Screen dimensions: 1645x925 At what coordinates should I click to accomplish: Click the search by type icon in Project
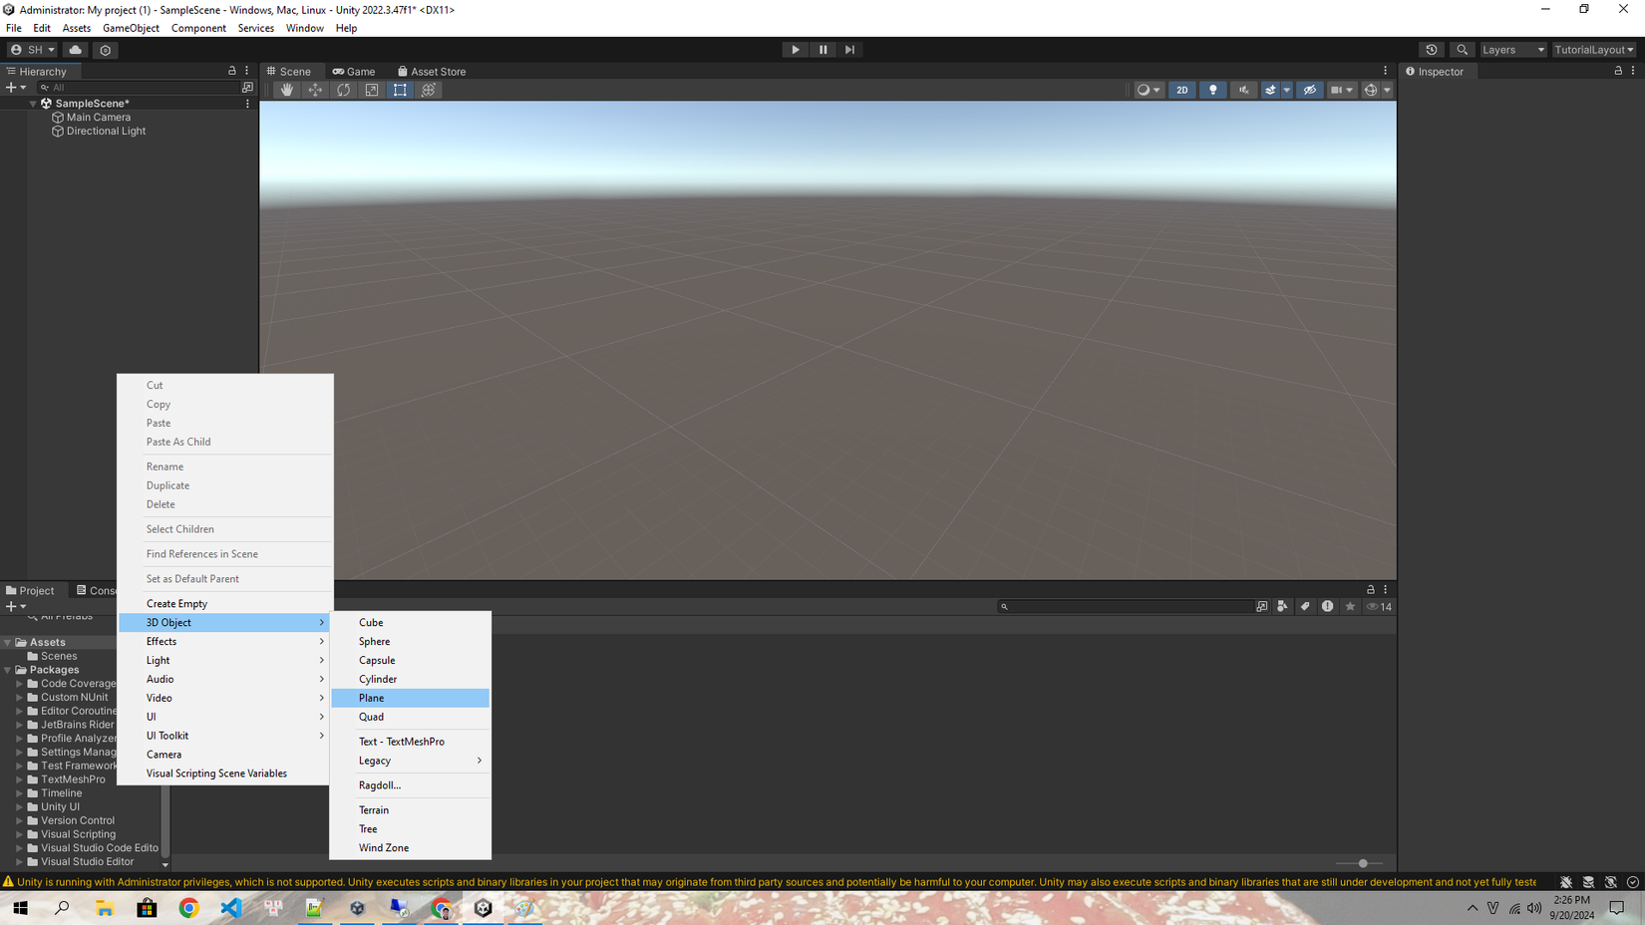[x=1283, y=606]
